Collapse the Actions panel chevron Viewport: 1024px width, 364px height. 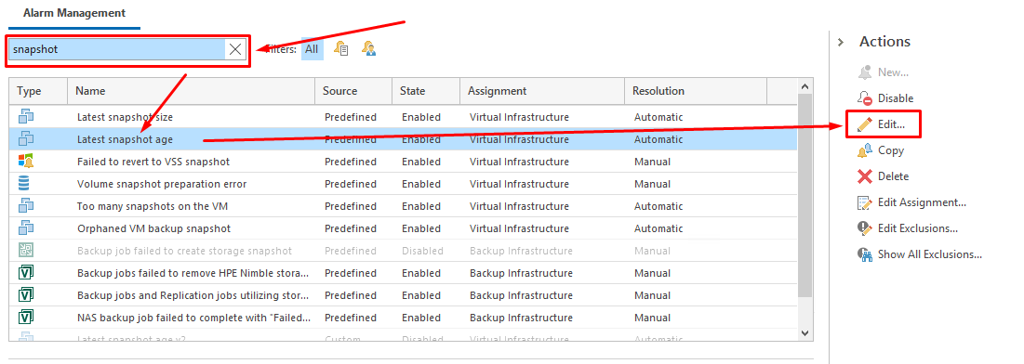841,42
